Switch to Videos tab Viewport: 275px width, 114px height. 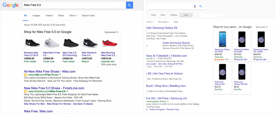point(49,15)
